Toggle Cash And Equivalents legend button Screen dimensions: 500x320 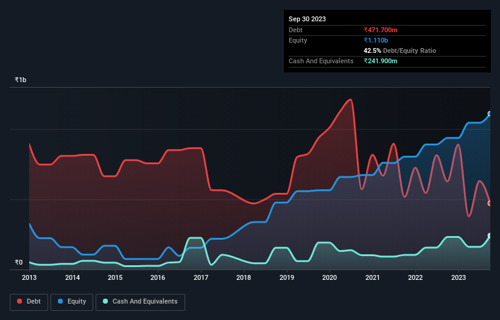(x=140, y=302)
